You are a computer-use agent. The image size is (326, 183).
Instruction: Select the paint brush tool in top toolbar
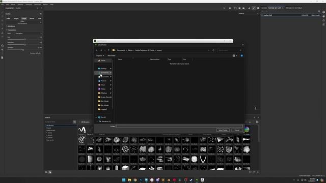click(x=254, y=8)
